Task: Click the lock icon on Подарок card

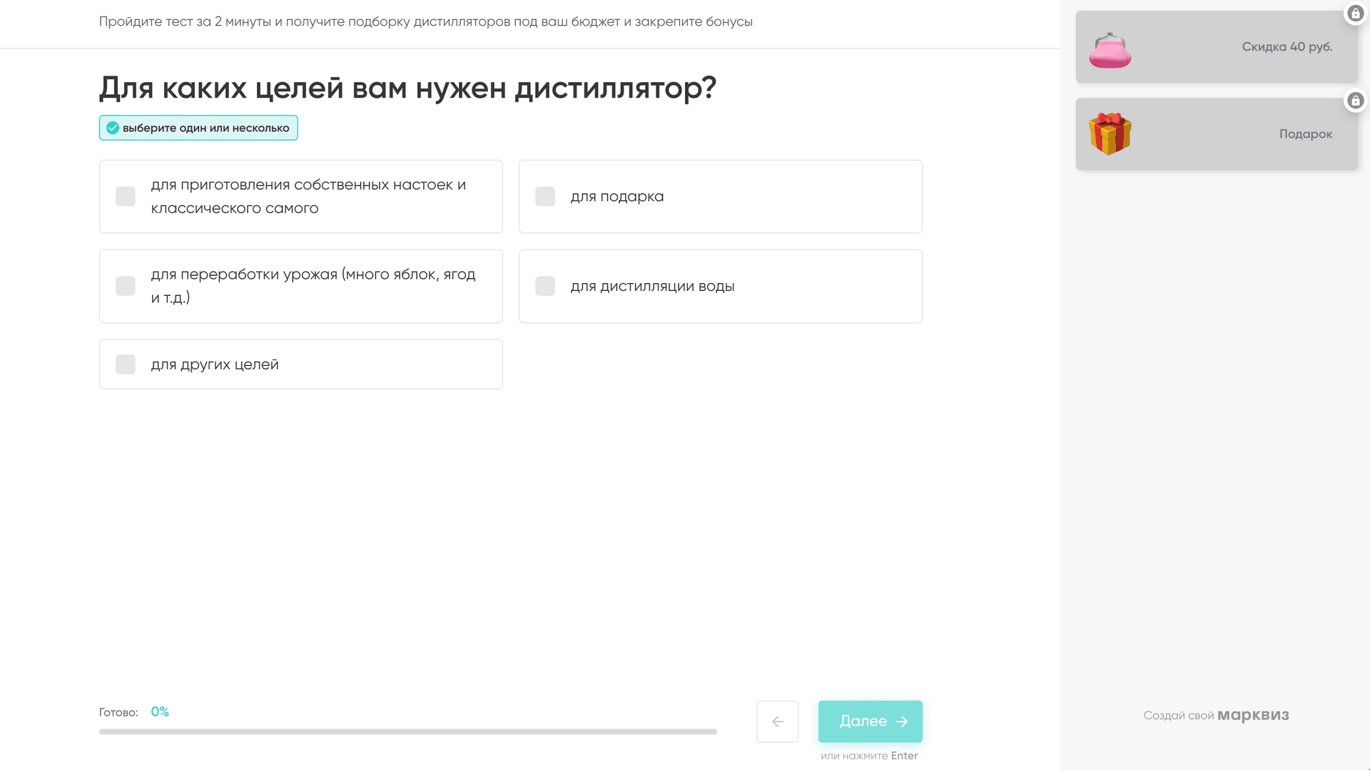Action: (x=1355, y=101)
